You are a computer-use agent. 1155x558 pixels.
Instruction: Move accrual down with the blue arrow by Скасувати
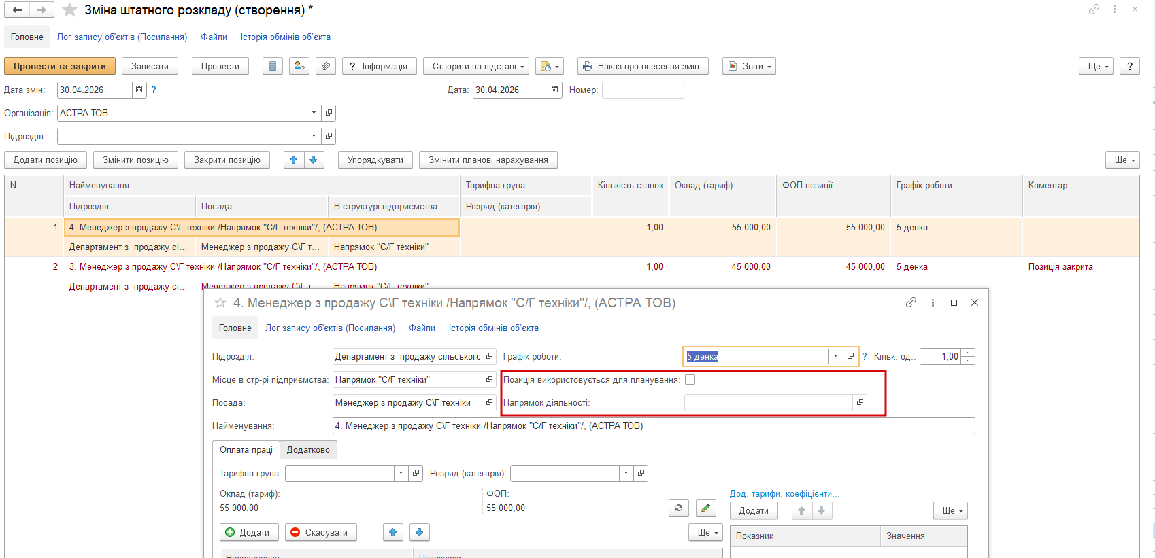(x=420, y=532)
